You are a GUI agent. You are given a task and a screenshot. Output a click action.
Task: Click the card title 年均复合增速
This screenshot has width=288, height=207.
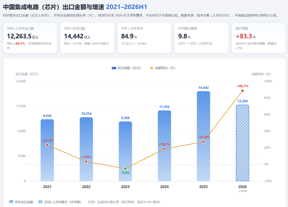pyautogui.click(x=188, y=28)
